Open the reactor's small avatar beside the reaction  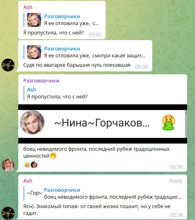(x=34, y=165)
